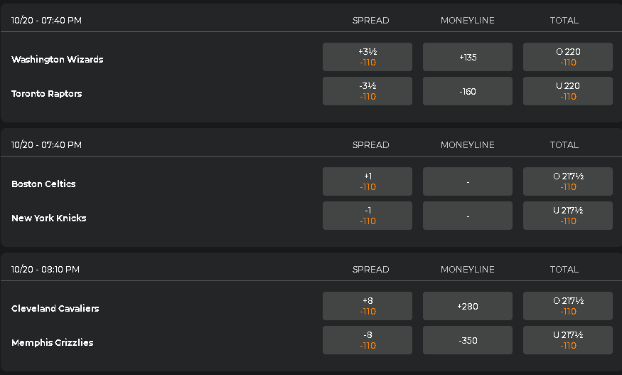Choose Over 217½ in Celtics-Knicks game
The width and height of the screenshot is (622, 375).
point(568,181)
